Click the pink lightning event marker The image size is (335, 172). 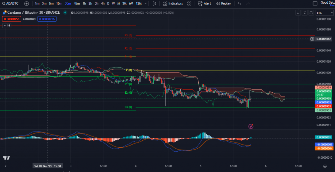point(251,126)
